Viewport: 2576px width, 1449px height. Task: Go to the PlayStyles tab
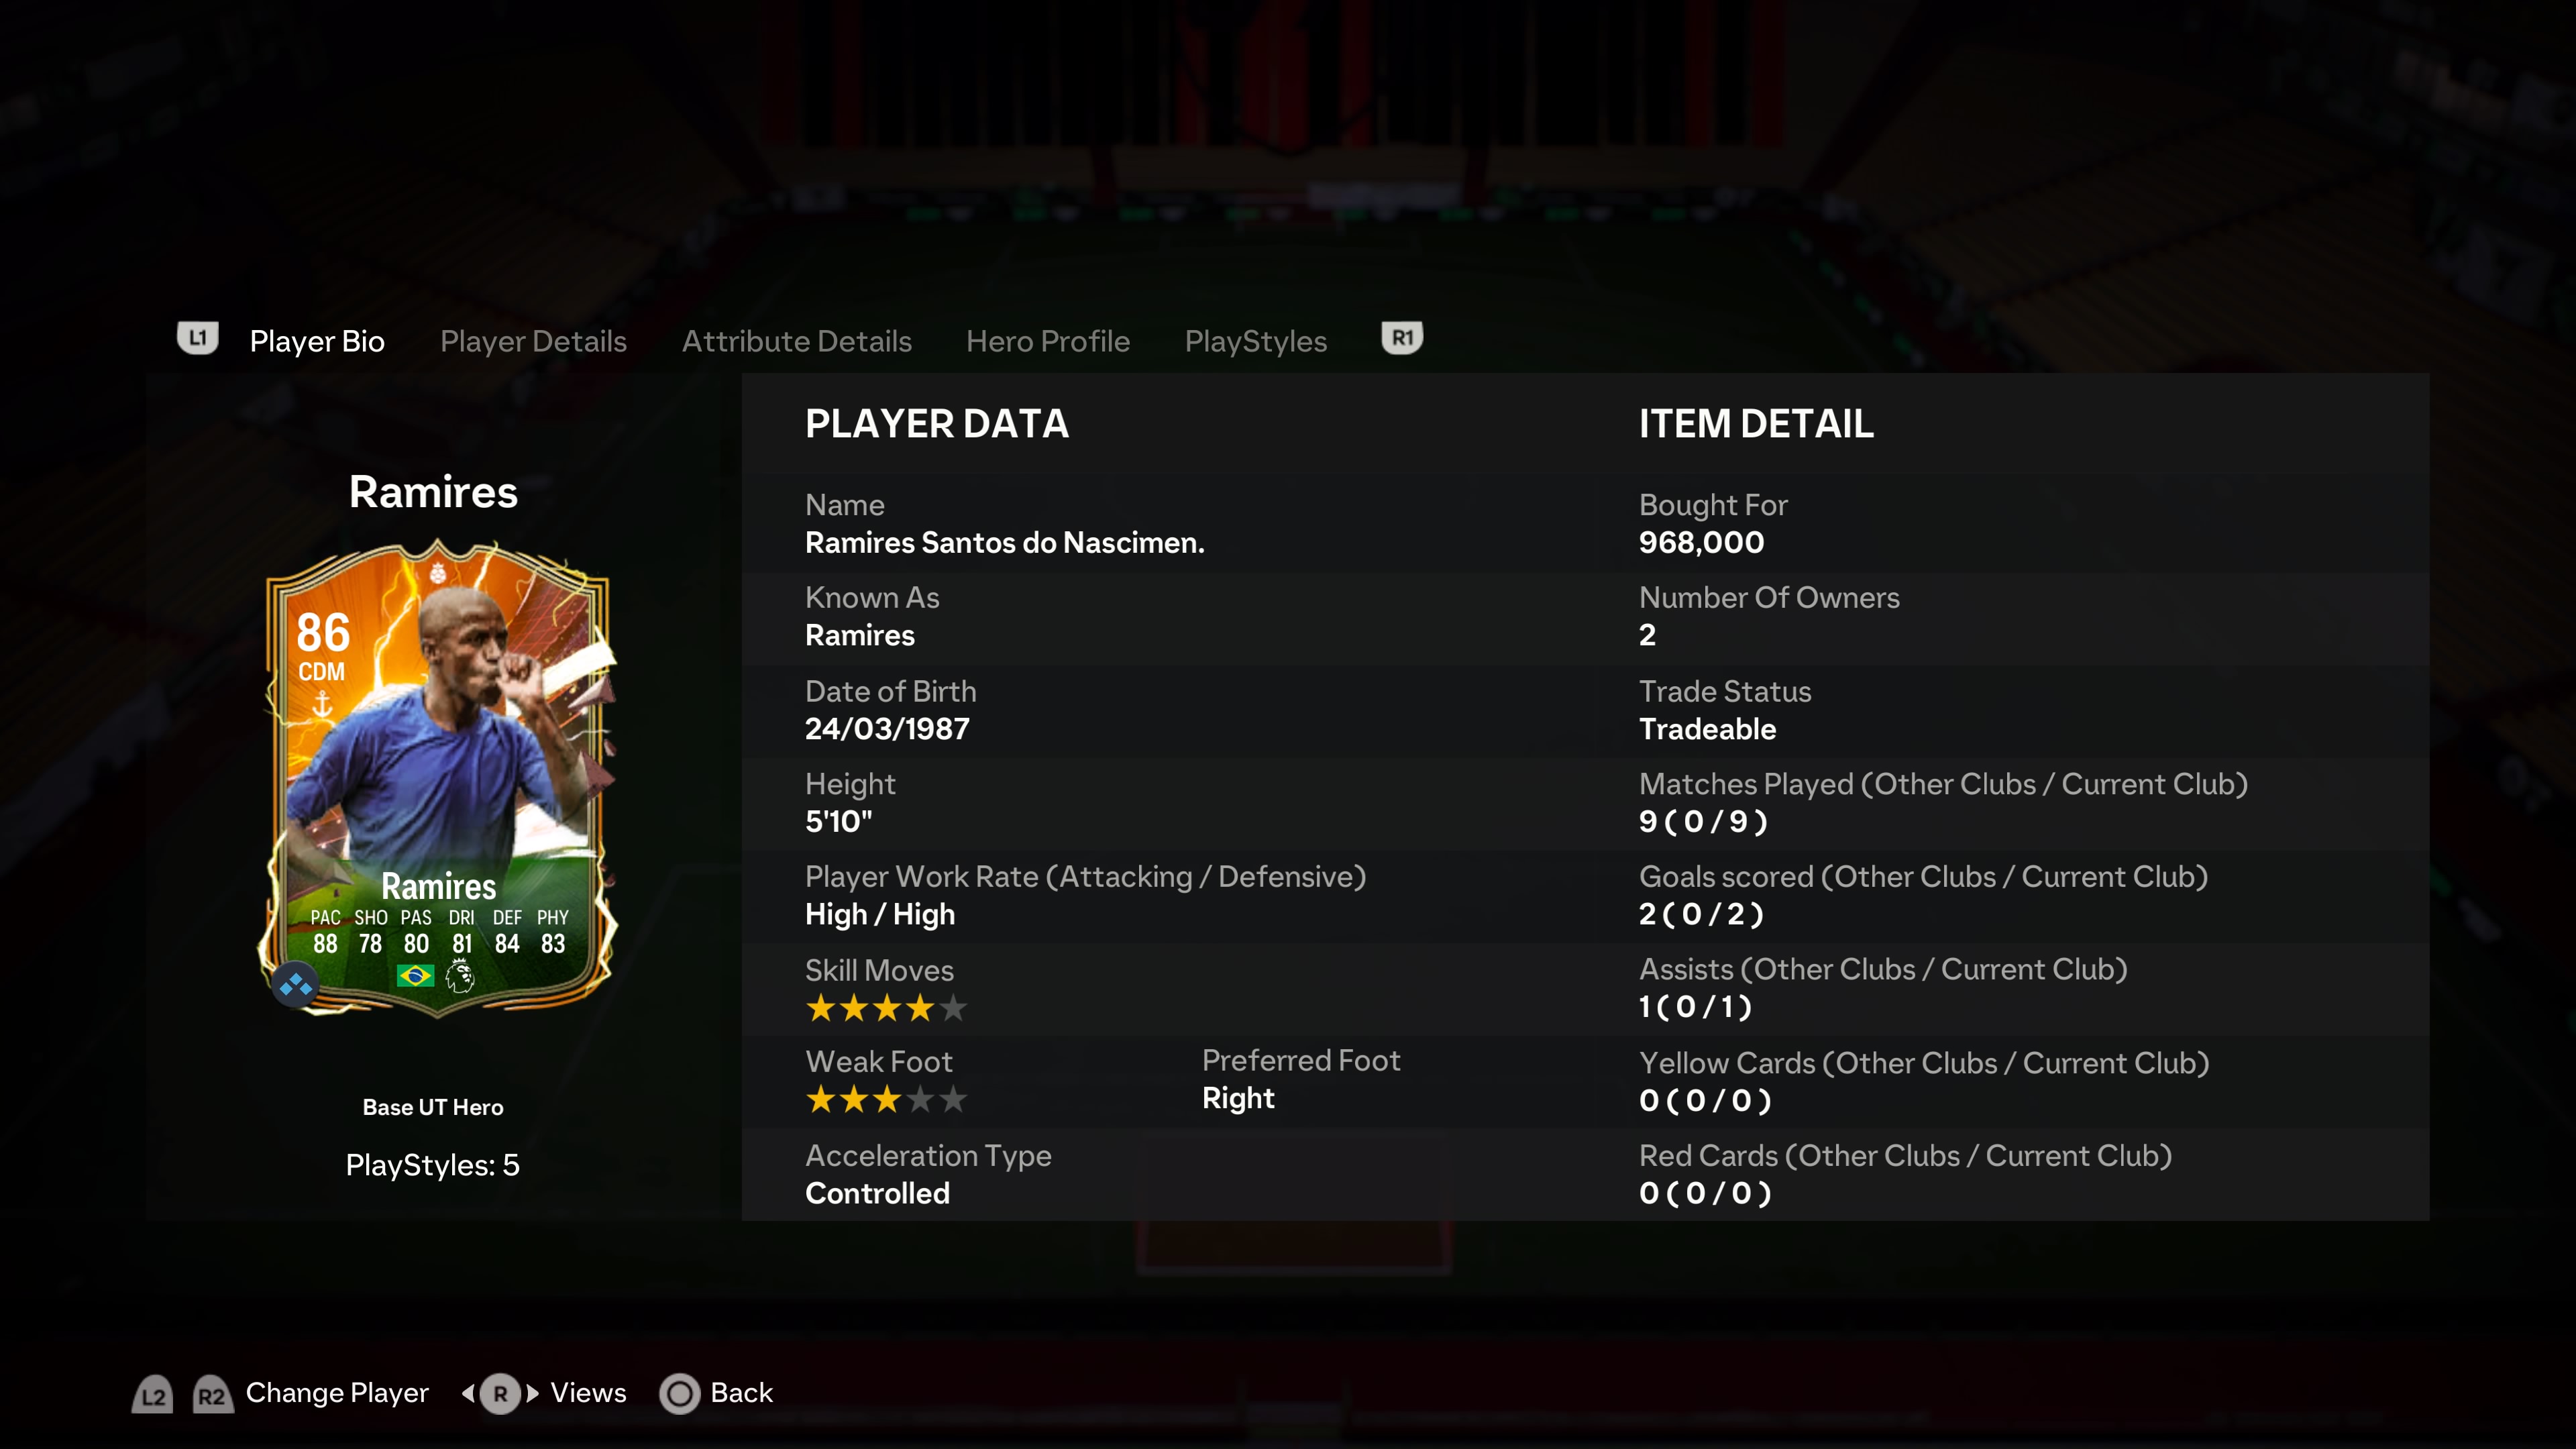click(1256, 341)
